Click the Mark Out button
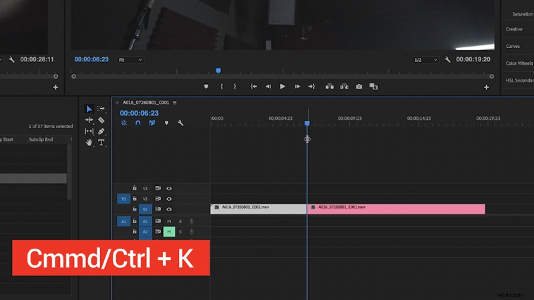534x300 pixels. pyautogui.click(x=235, y=87)
